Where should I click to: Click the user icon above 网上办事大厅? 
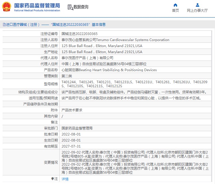pos(197,5)
